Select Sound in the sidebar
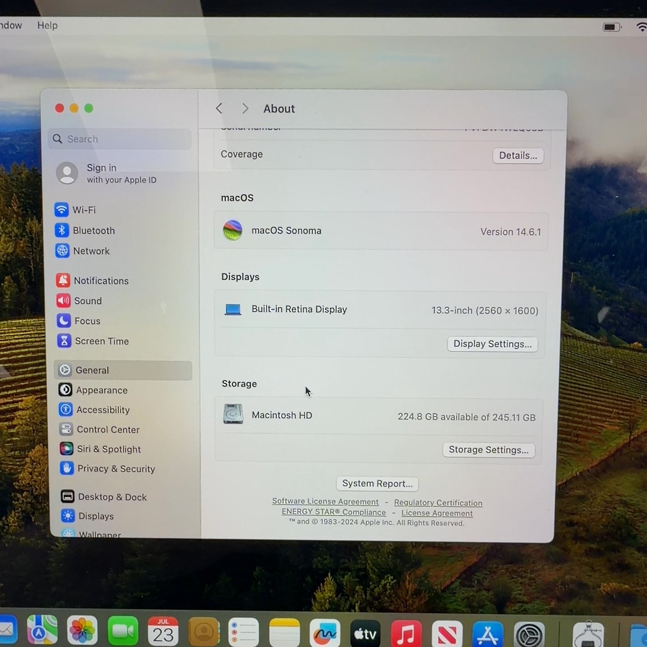Image resolution: width=647 pixels, height=647 pixels. 79,300
